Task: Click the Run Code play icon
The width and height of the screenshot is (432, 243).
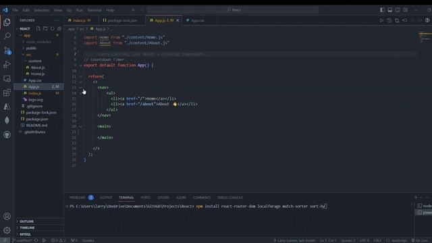Action: click(x=381, y=20)
